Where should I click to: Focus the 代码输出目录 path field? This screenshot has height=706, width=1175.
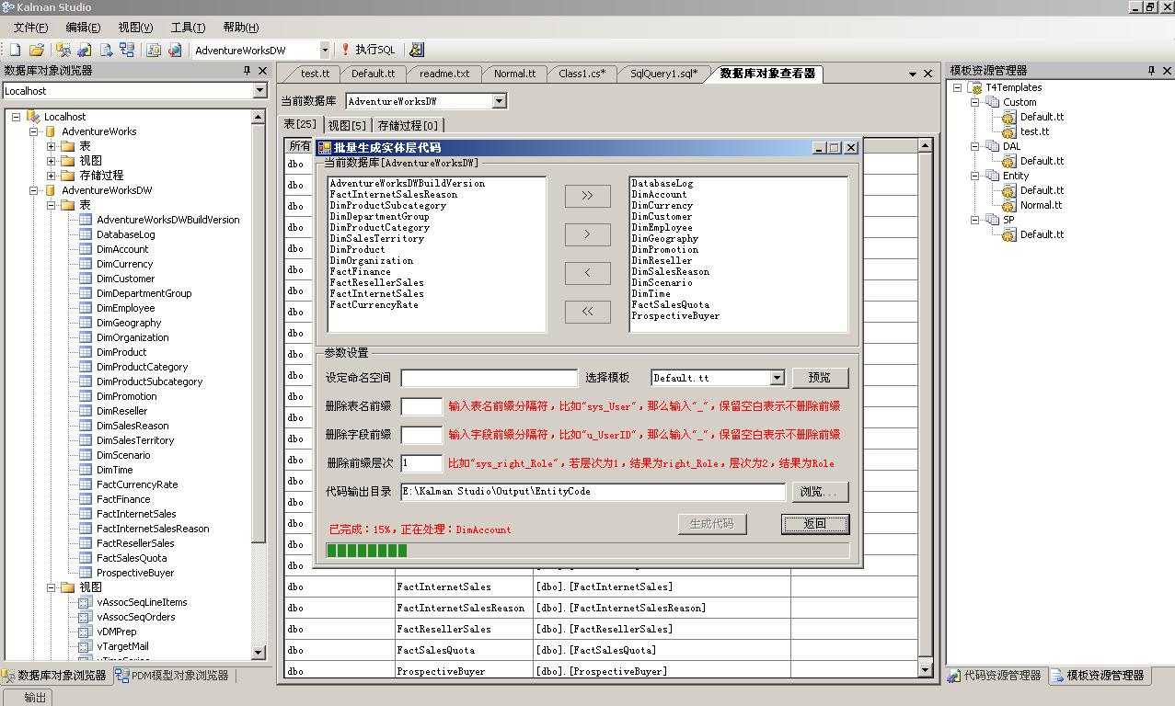click(x=593, y=492)
